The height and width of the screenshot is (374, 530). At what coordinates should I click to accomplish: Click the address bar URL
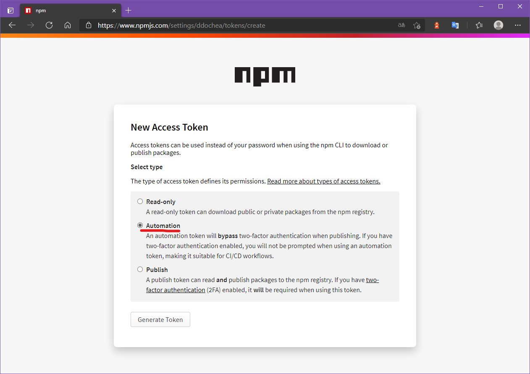point(181,25)
